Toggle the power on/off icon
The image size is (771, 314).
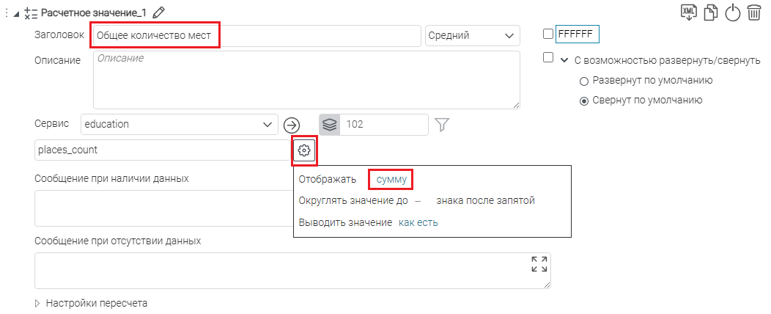(x=732, y=12)
